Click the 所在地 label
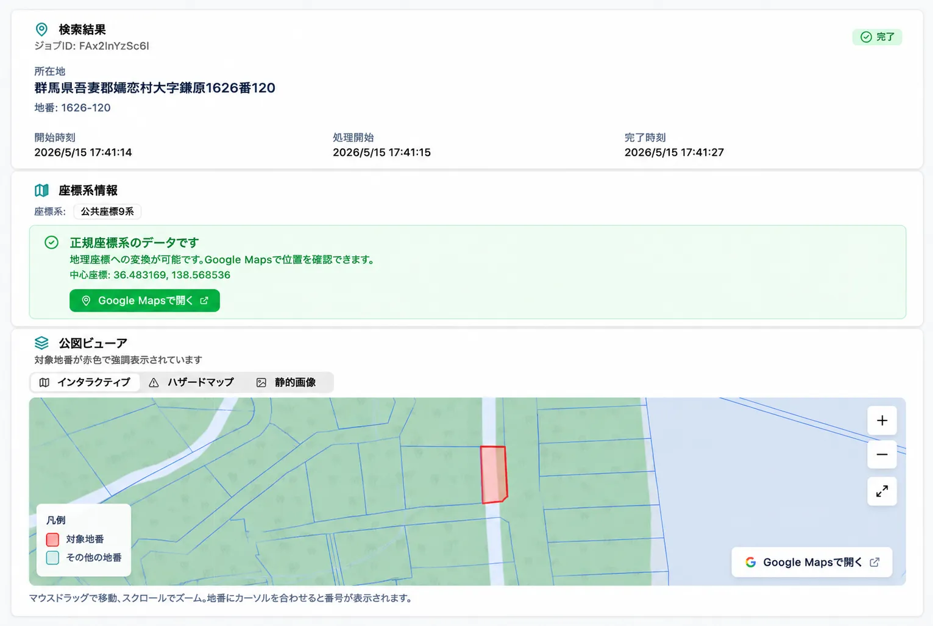The height and width of the screenshot is (626, 933). [x=50, y=71]
